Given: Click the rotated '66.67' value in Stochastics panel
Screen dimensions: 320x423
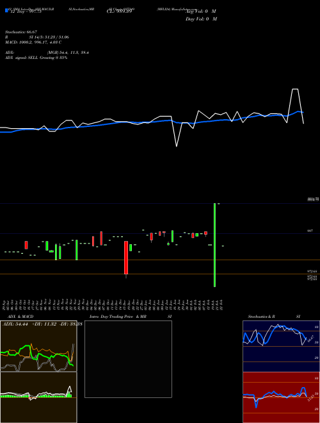Looking at the screenshot, I should pos(310,338).
